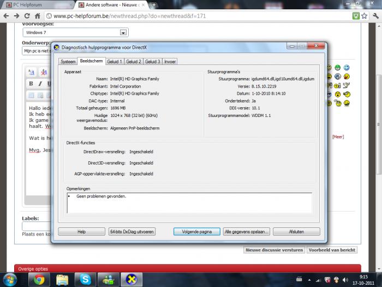Open the Invoer tab
382x287 pixels.
click(170, 61)
